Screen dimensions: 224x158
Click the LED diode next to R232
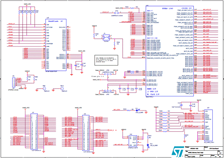137,110
